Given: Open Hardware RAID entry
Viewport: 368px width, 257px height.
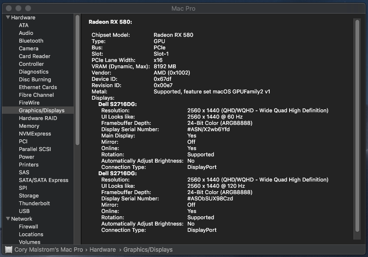Looking at the screenshot, I should (x=38, y=118).
